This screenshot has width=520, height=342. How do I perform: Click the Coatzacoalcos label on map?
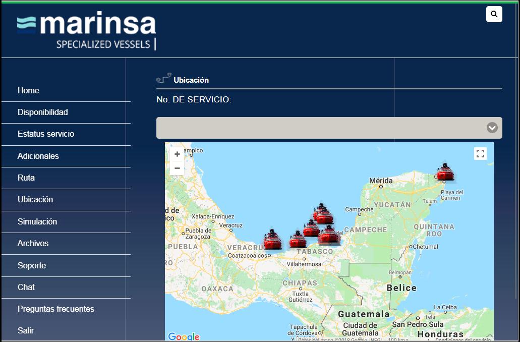click(248, 255)
